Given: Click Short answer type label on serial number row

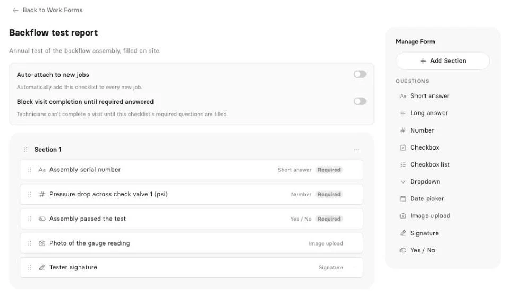Looking at the screenshot, I should point(295,170).
